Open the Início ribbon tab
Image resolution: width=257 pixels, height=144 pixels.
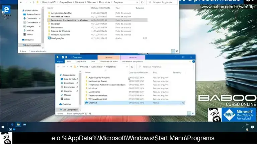coord(69,61)
